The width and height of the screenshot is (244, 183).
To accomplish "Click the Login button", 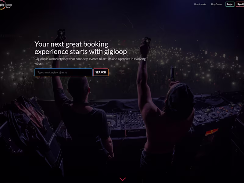I will coord(230,4).
